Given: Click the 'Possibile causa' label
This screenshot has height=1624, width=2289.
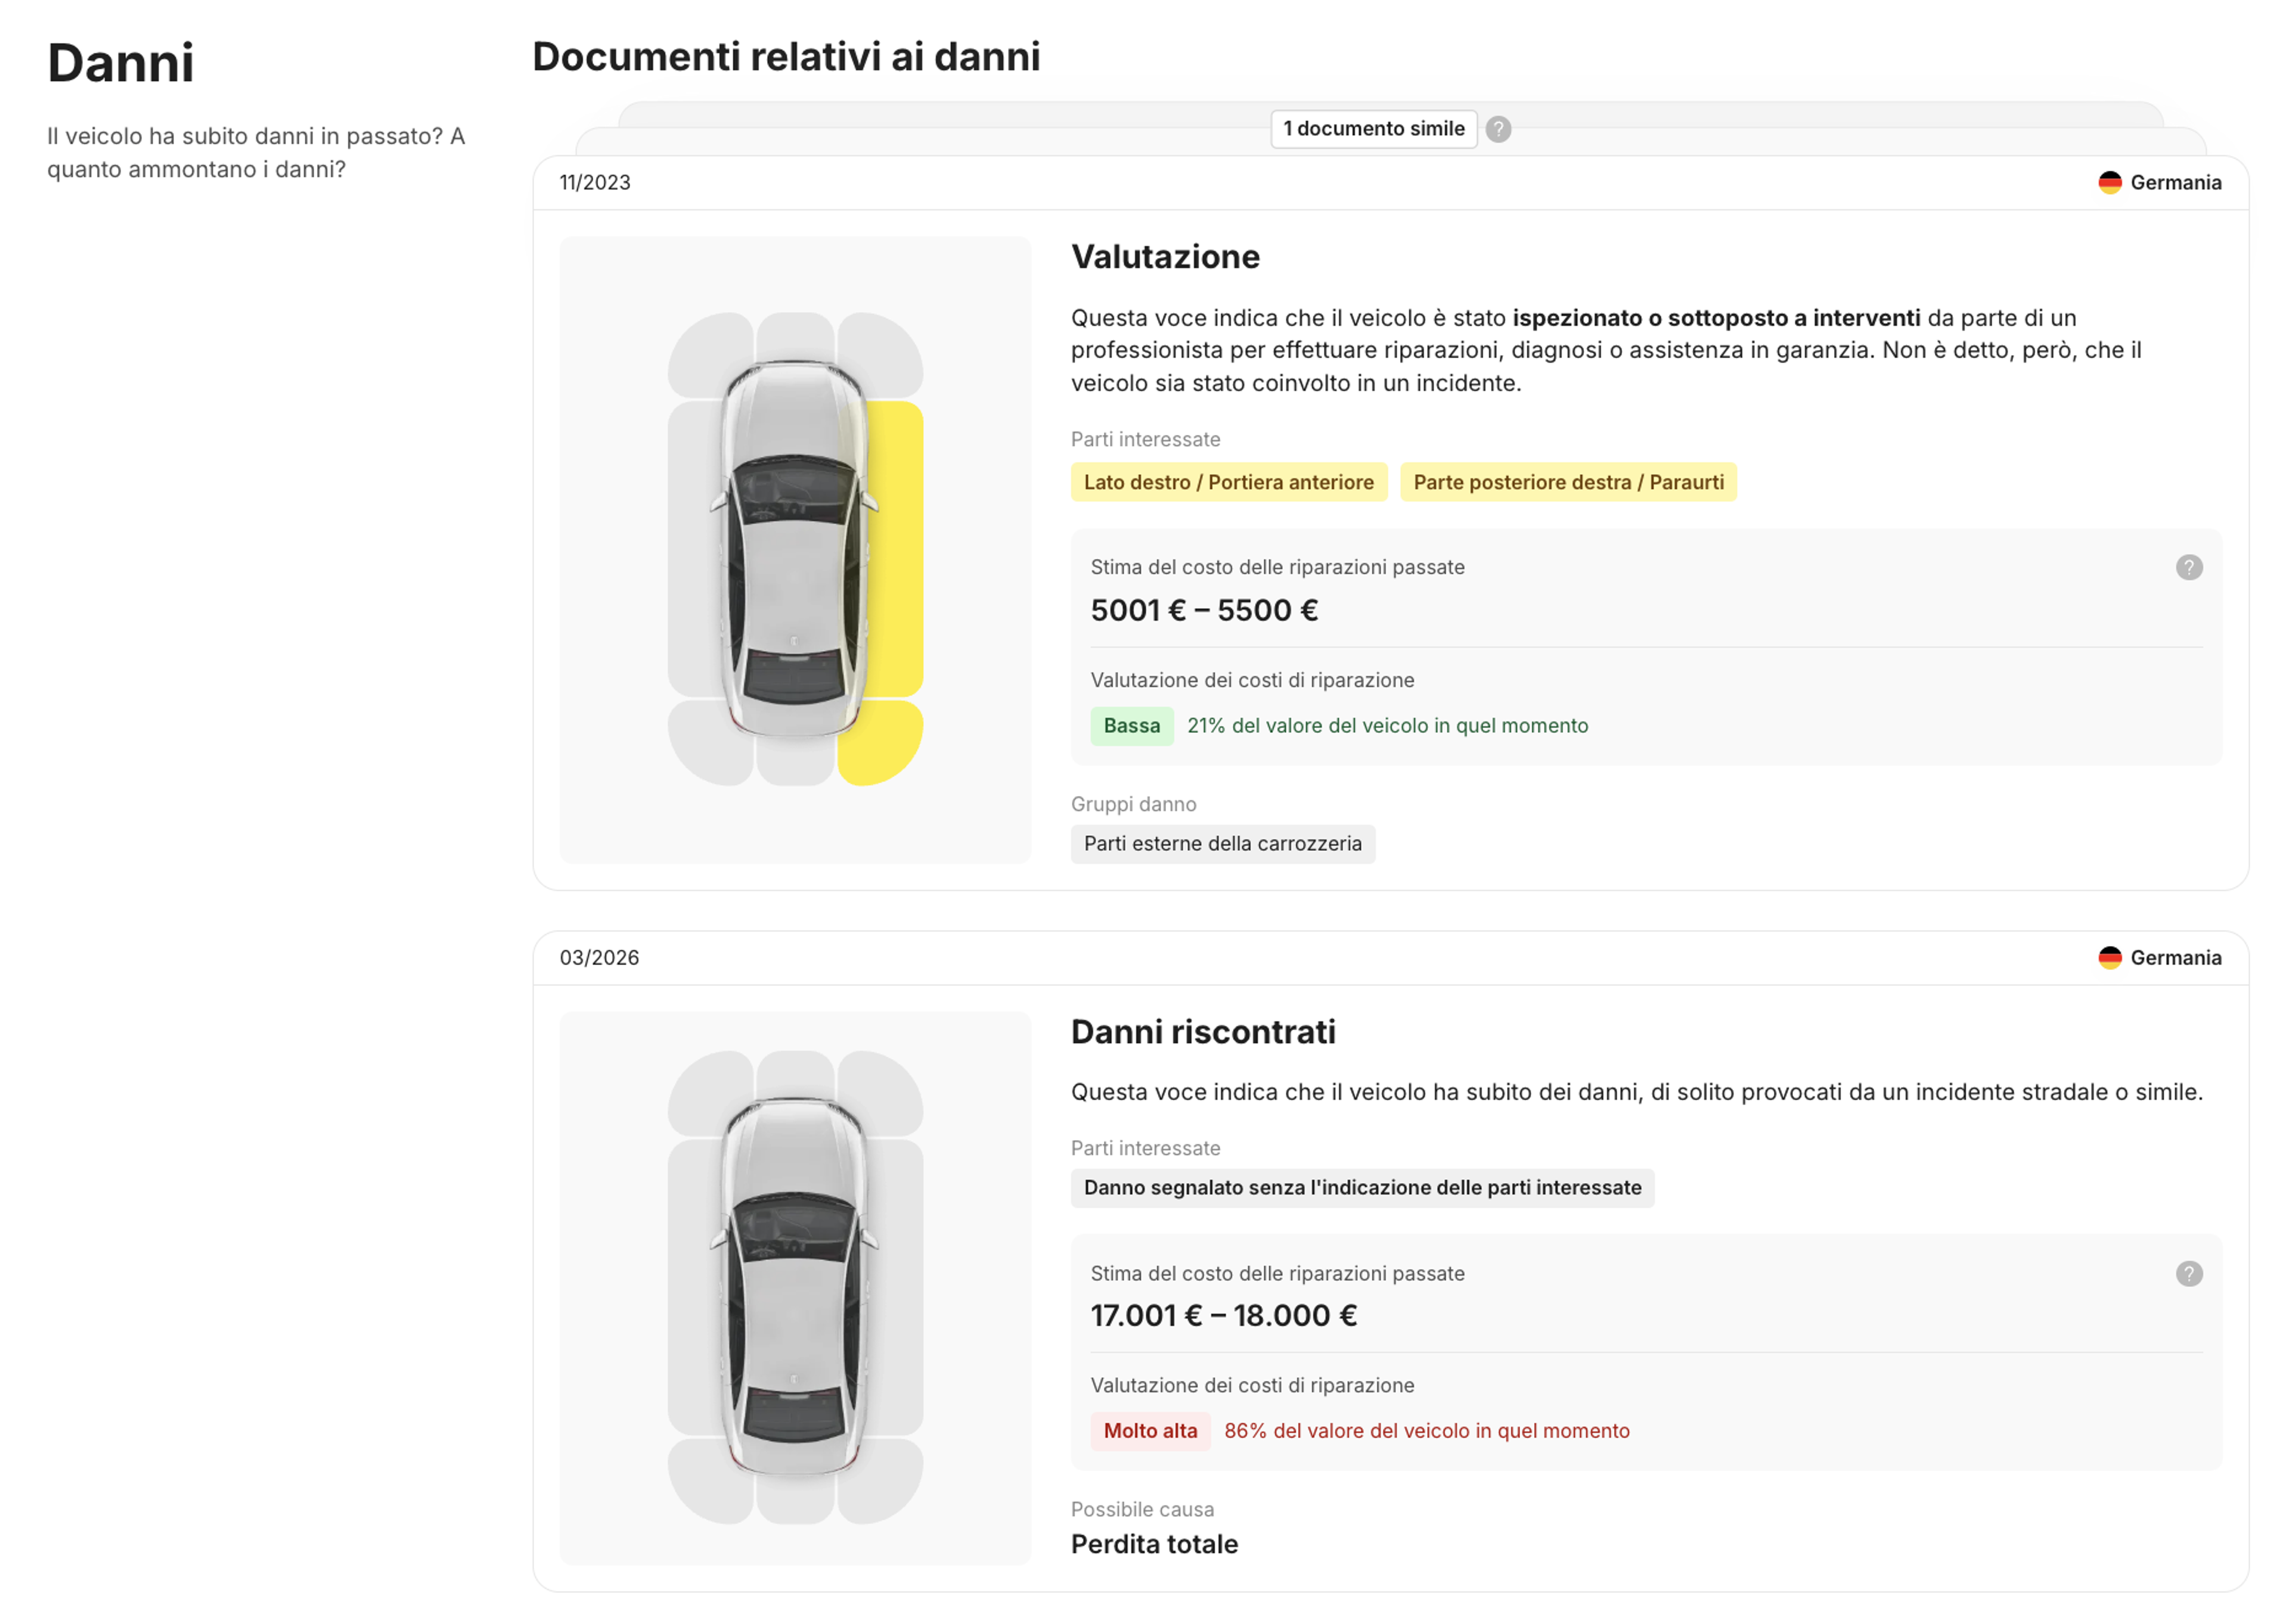Looking at the screenshot, I should point(1143,1509).
